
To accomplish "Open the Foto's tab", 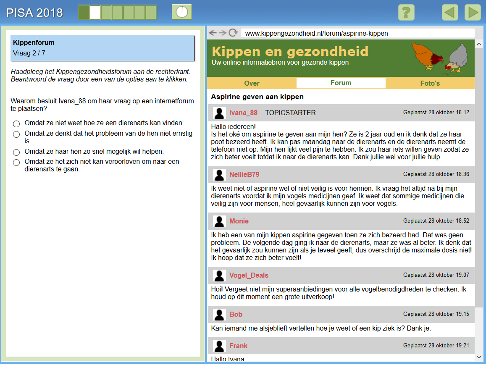I will [x=430, y=83].
